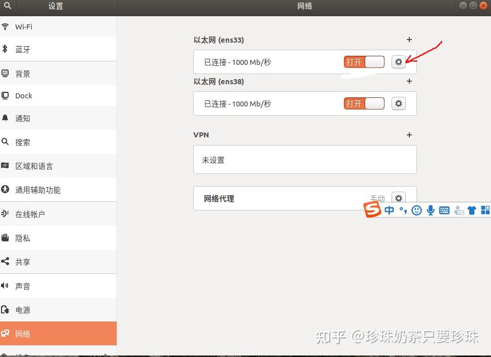Turn off the ens38 Ethernet switch
Image resolution: width=491 pixels, height=357 pixels.
(x=364, y=103)
